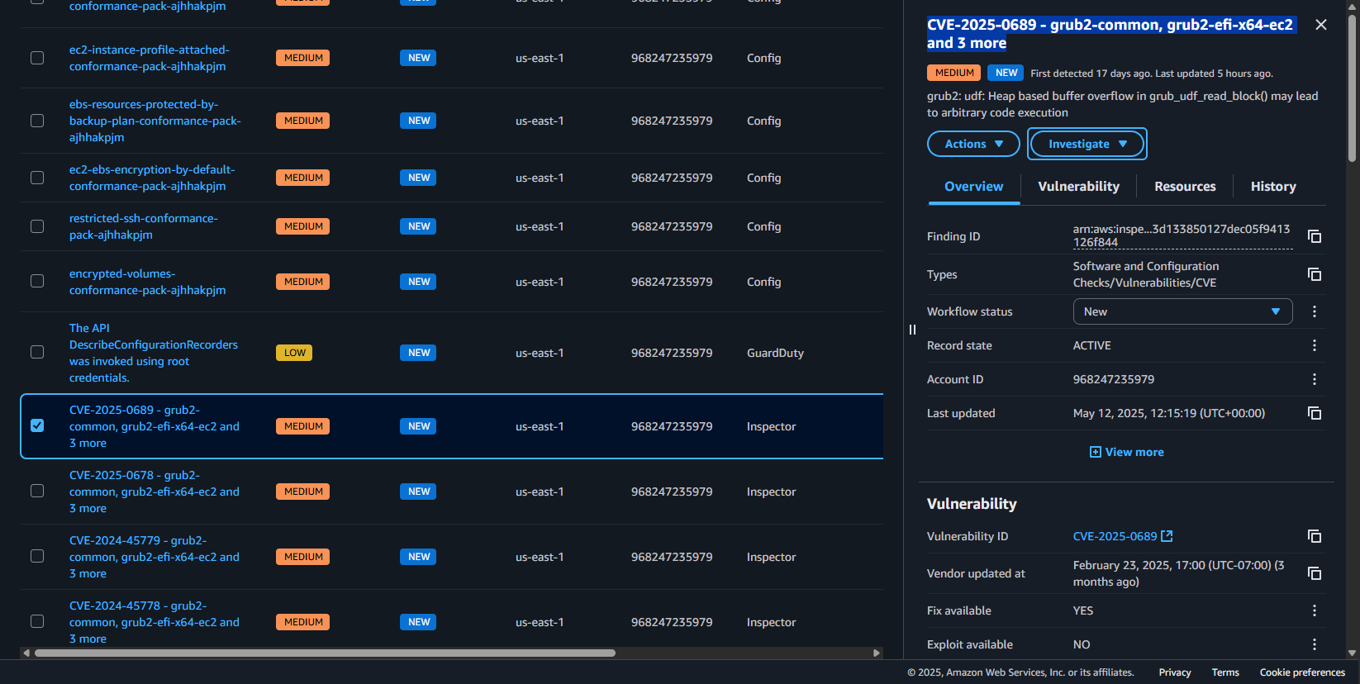Select the CVE-2025-0678 finding checkbox
Screen dimensions: 1360x684
37,491
